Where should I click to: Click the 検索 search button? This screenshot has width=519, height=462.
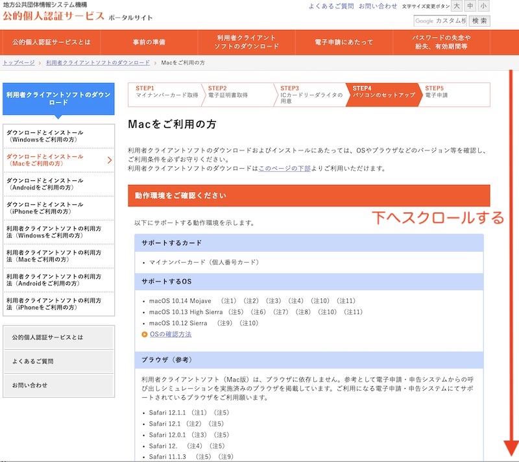click(x=479, y=21)
